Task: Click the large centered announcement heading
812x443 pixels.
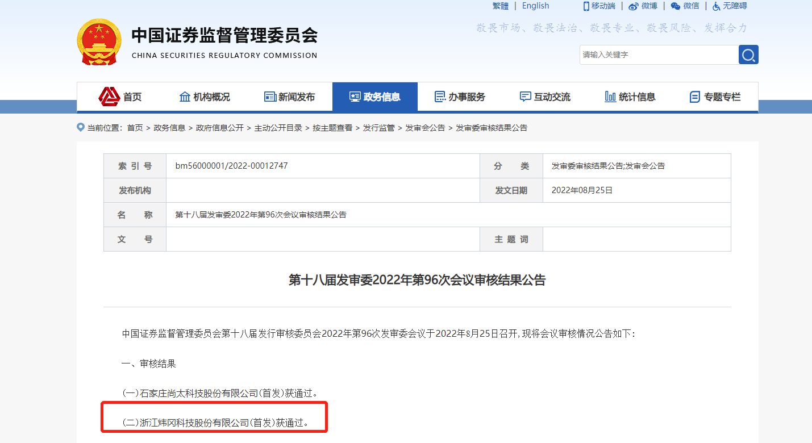Action: point(417,280)
